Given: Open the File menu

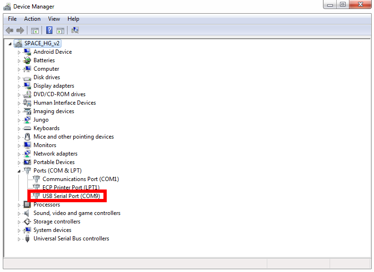Looking at the screenshot, I should (12, 19).
